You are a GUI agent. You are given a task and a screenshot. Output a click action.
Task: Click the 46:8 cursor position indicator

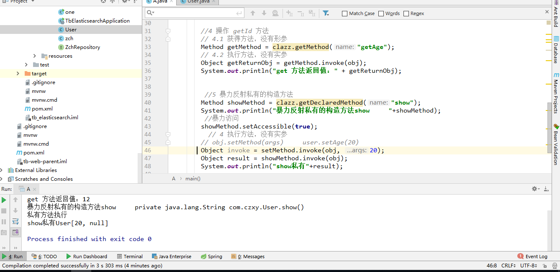[492, 266]
